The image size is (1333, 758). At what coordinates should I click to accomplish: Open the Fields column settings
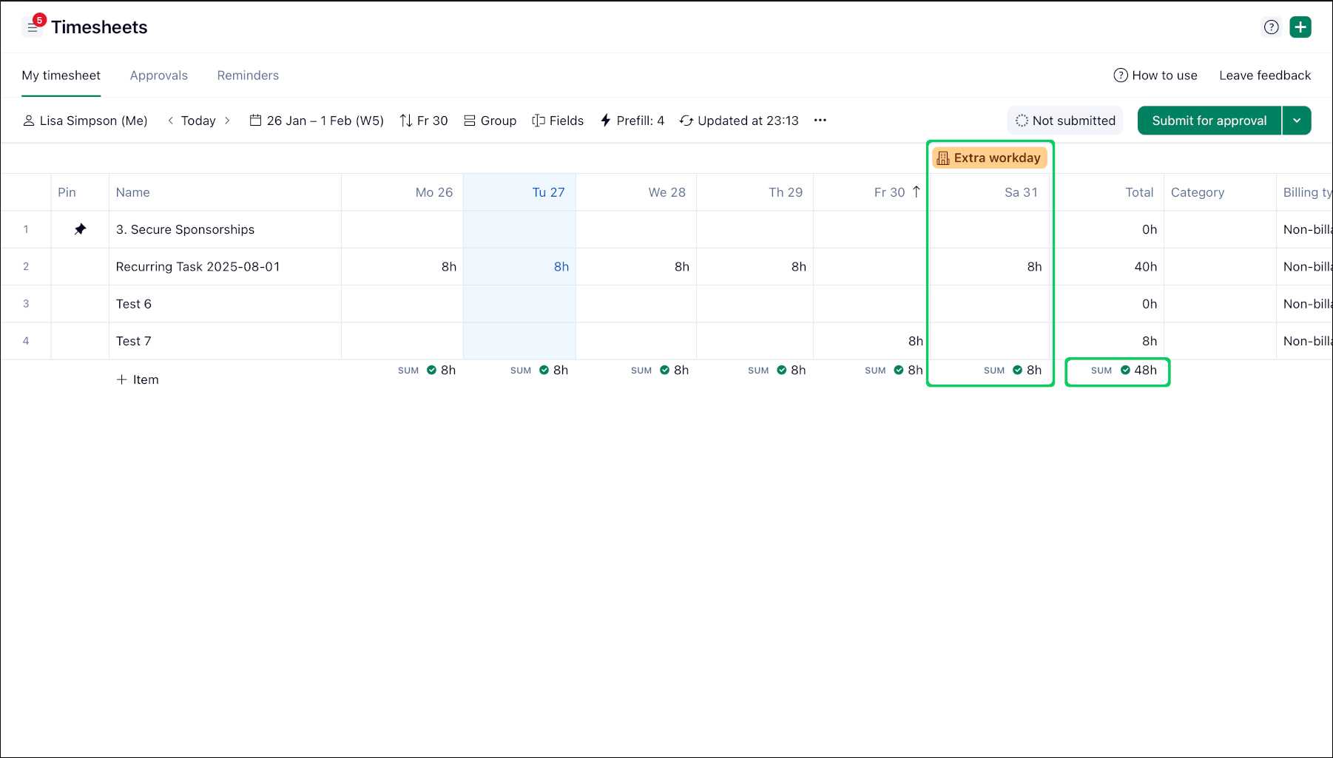coord(558,121)
